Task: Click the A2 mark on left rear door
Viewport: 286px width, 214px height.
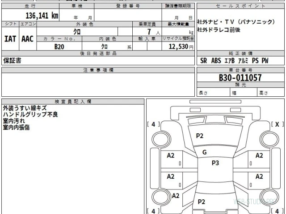Action: 171,177
